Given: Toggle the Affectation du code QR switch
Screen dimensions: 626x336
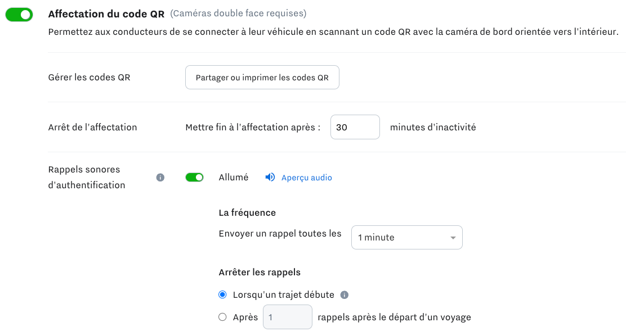Looking at the screenshot, I should 19,15.
